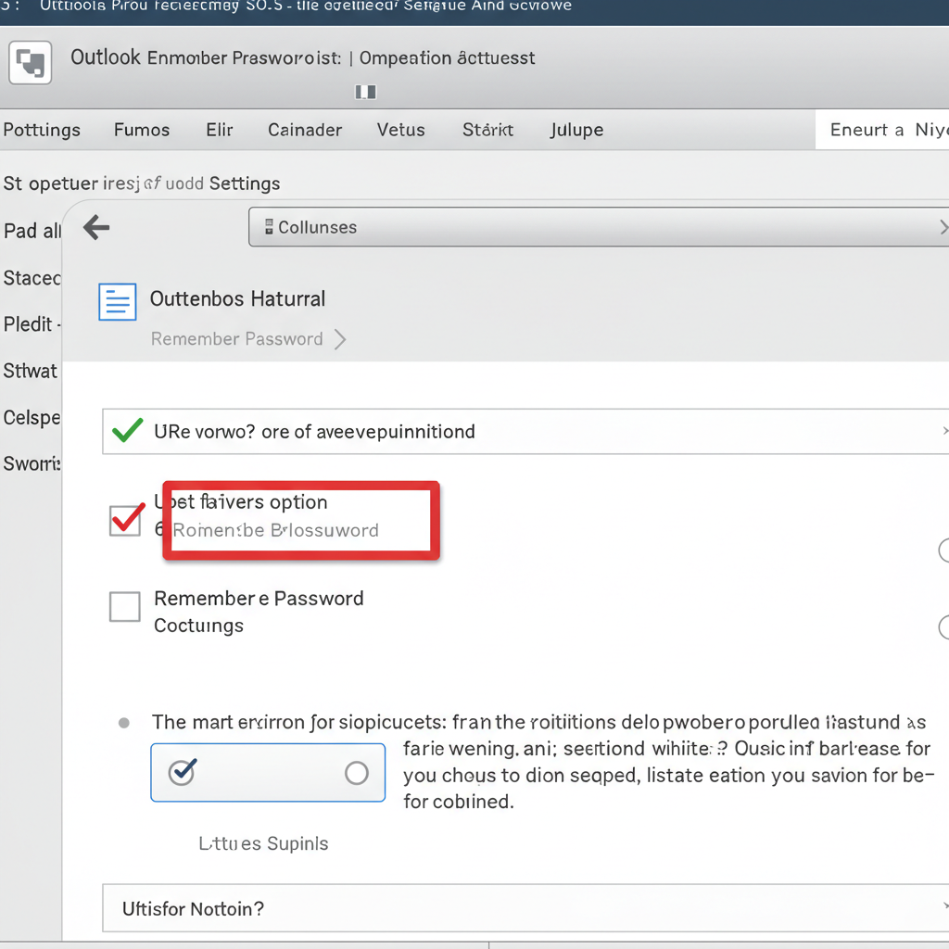This screenshot has height=949, width=949.
Task: Select radio button right of Upet faivers option
Action: pyautogui.click(x=944, y=550)
